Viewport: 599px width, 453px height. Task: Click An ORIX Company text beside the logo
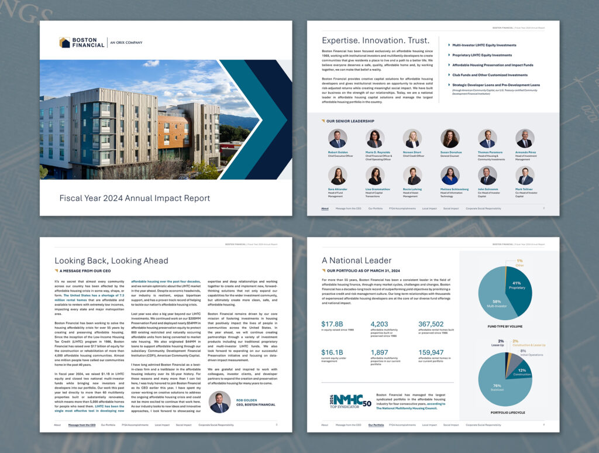coord(126,43)
